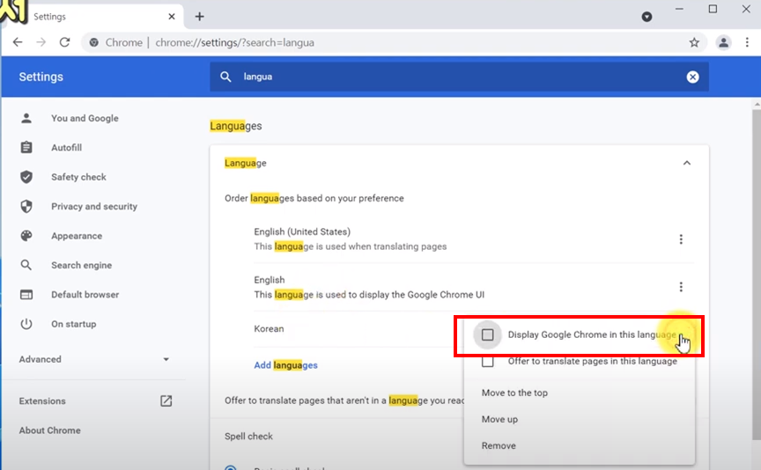Open more actions for English language row
This screenshot has width=761, height=470.
[x=681, y=287]
